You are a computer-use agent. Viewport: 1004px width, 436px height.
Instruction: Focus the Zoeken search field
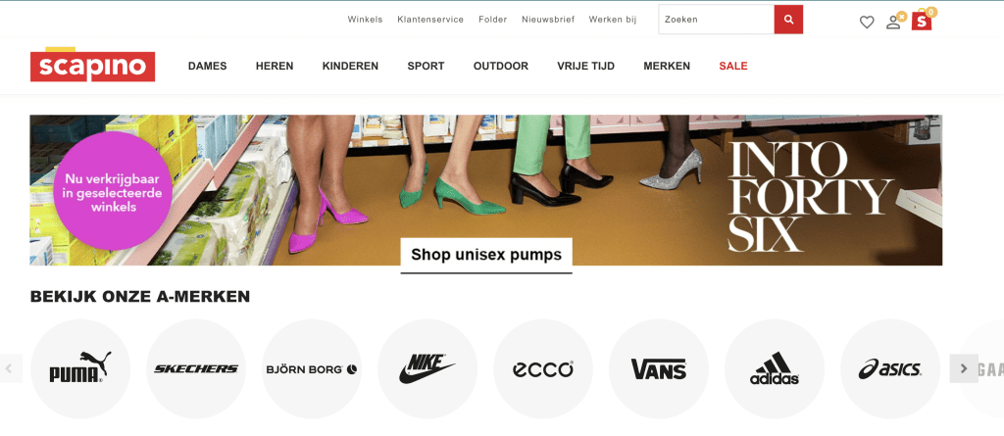(717, 20)
